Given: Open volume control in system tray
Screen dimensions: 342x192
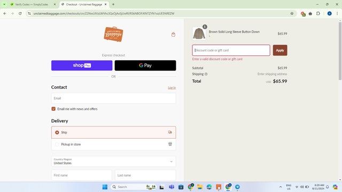Looking at the screenshot, I should 302,187.
